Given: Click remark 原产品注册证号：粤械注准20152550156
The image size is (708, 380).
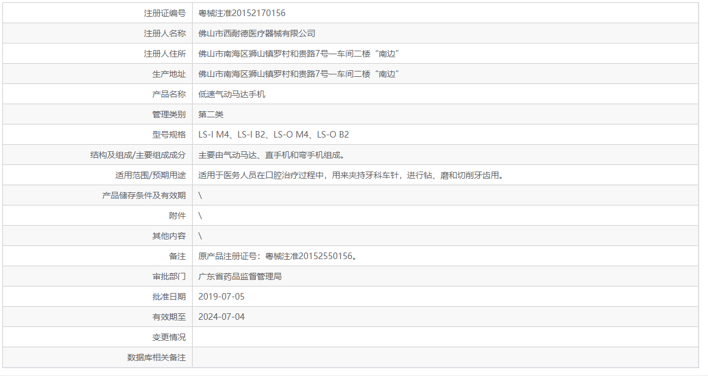Looking at the screenshot, I should [278, 256].
